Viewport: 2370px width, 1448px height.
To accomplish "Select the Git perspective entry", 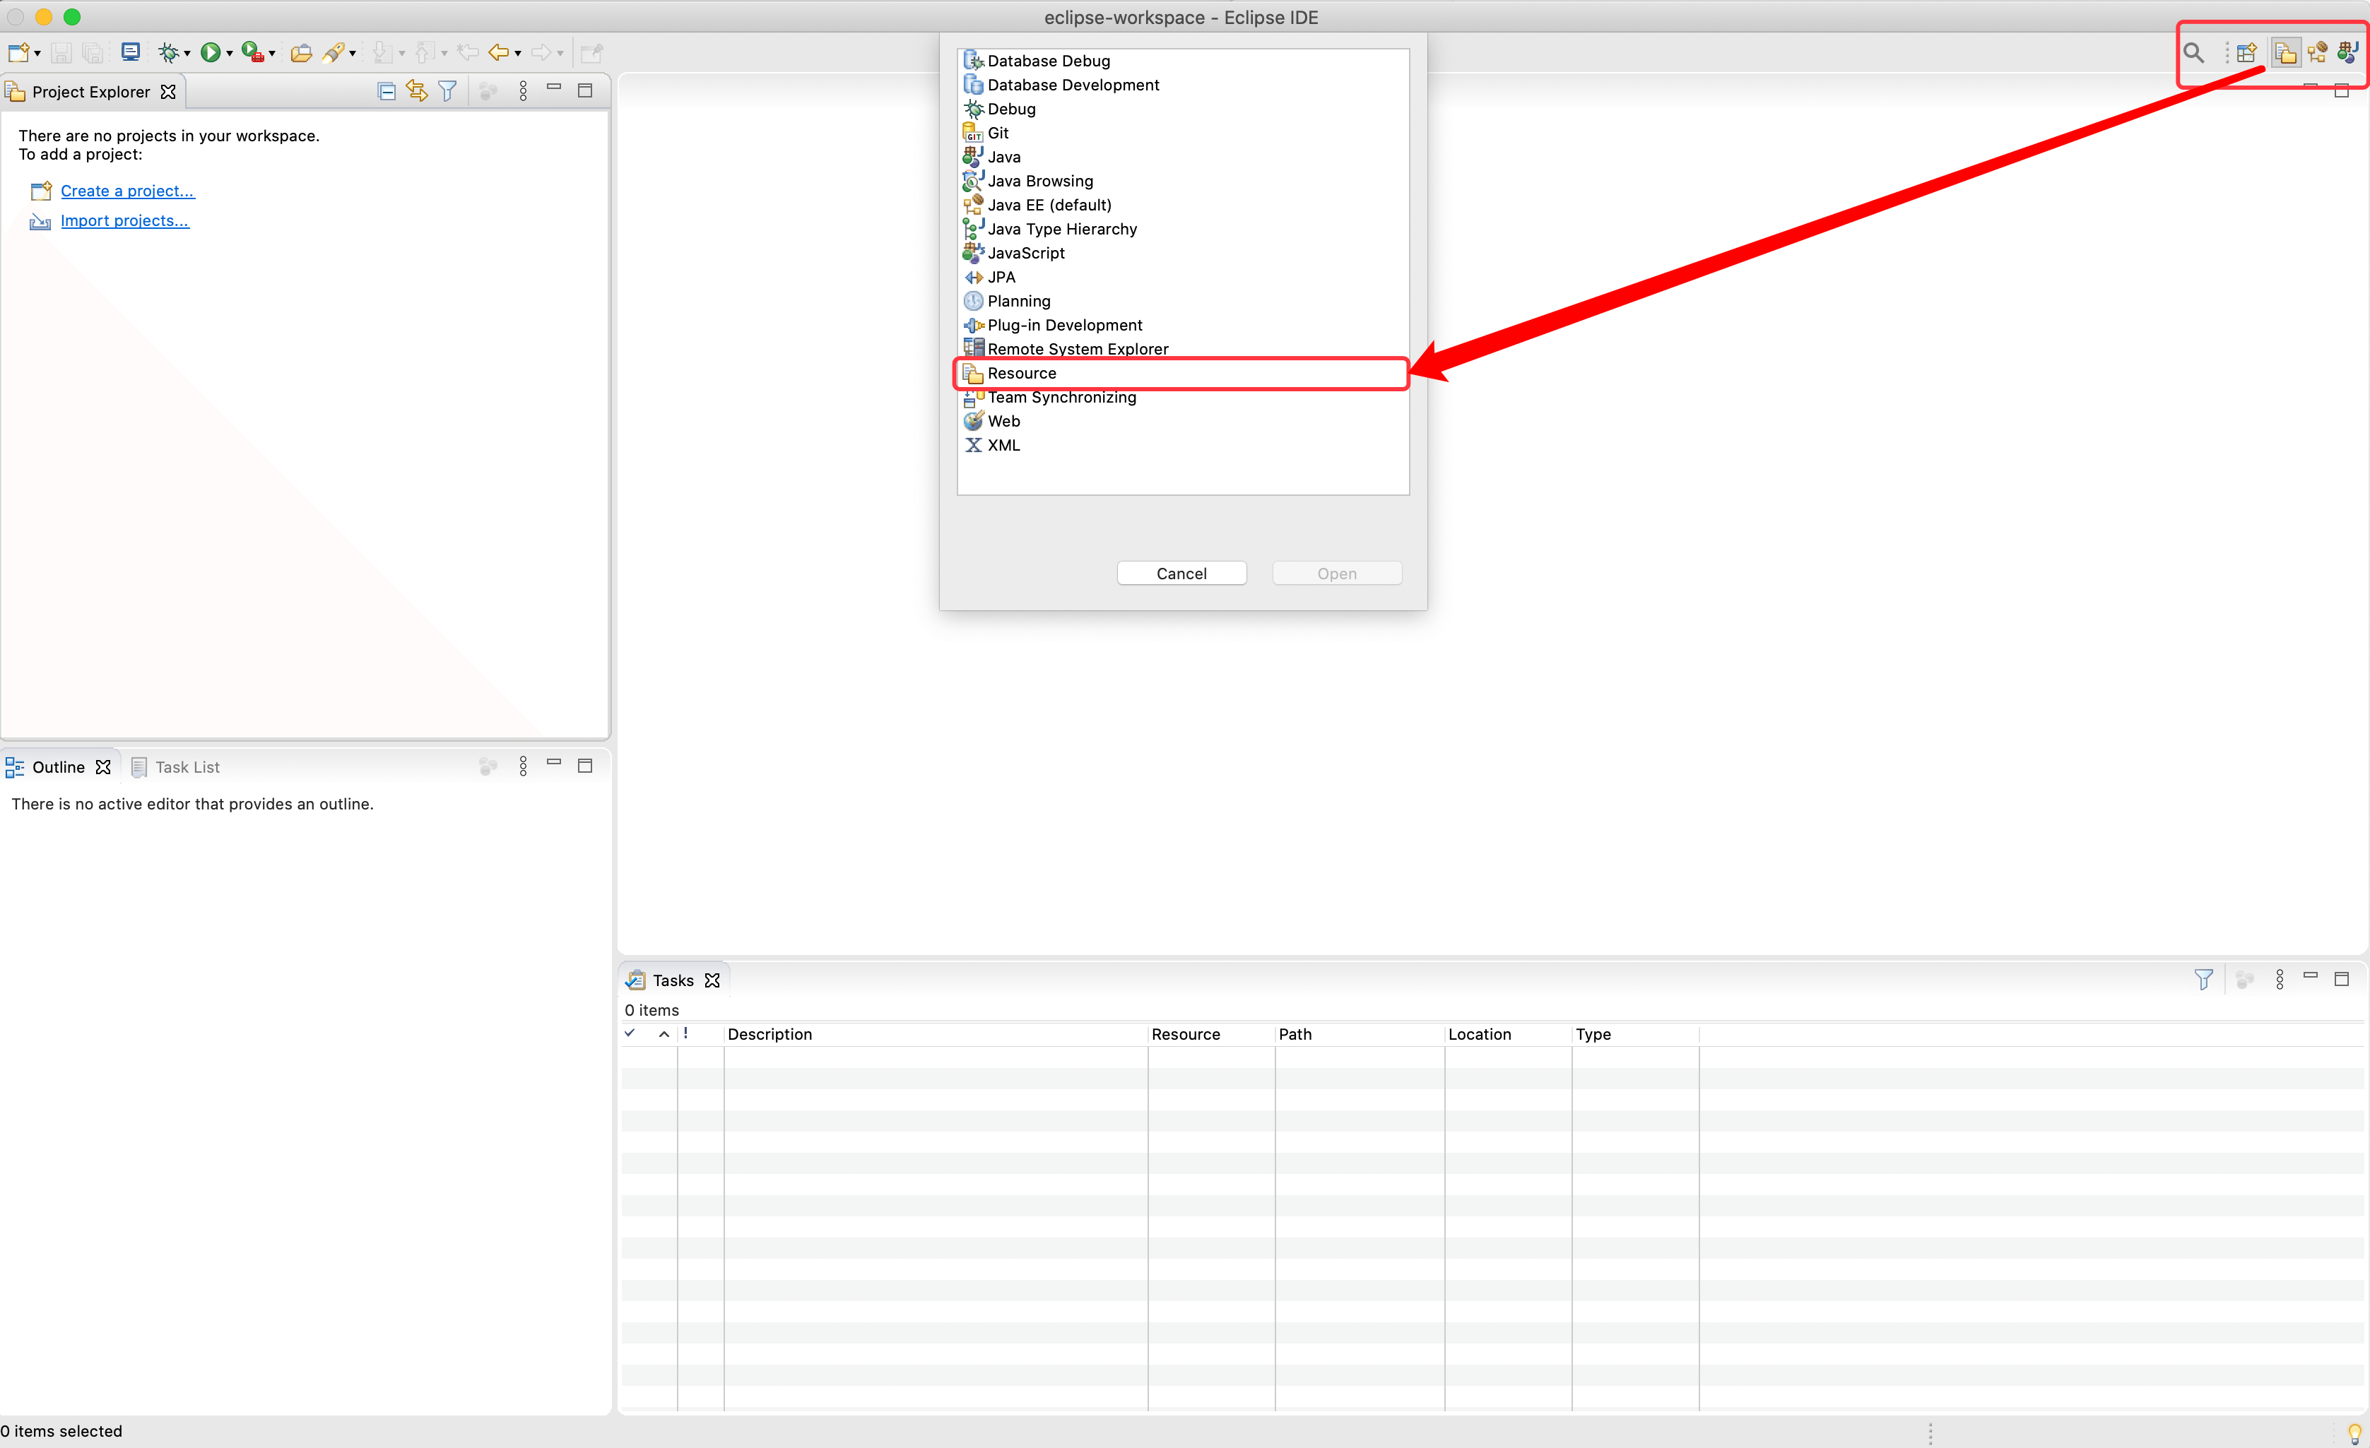I will (1182, 133).
